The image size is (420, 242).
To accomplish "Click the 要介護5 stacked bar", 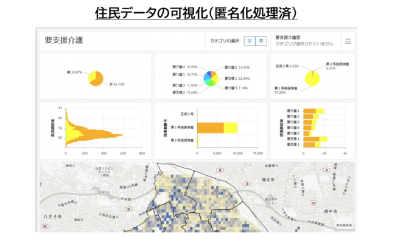I will (x=307, y=133).
